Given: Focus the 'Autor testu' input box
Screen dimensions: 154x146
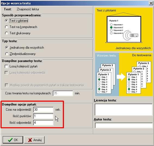Looking at the screenshot, I should [124, 125].
